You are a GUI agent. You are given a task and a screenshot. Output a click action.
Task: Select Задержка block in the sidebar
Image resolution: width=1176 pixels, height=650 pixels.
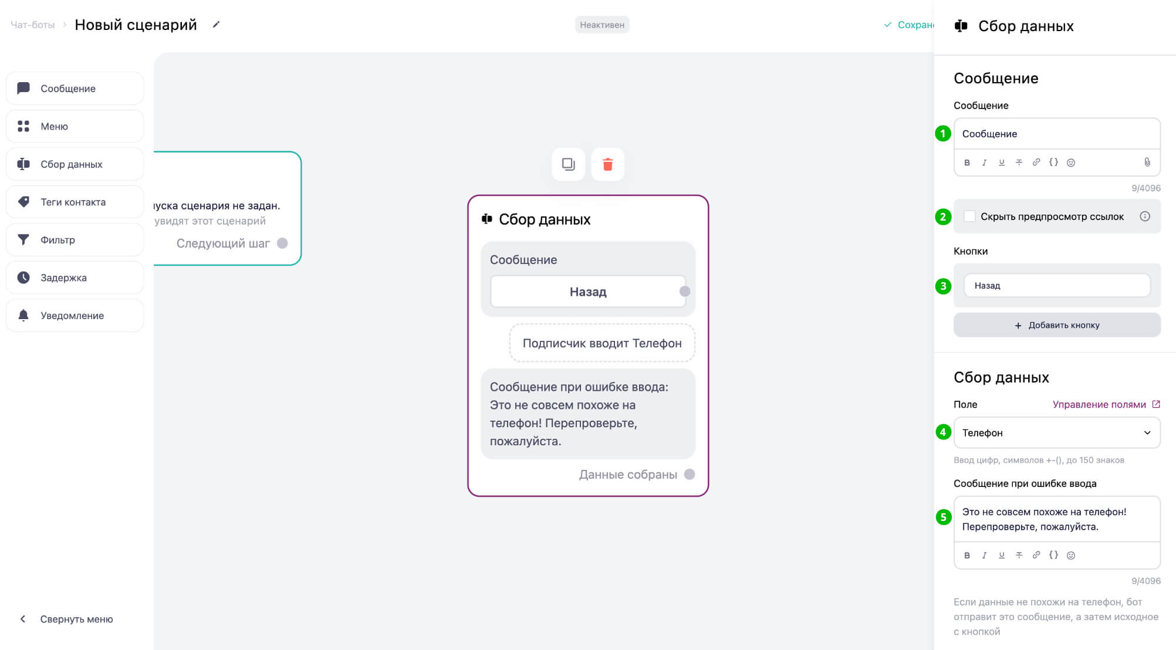pyautogui.click(x=75, y=277)
